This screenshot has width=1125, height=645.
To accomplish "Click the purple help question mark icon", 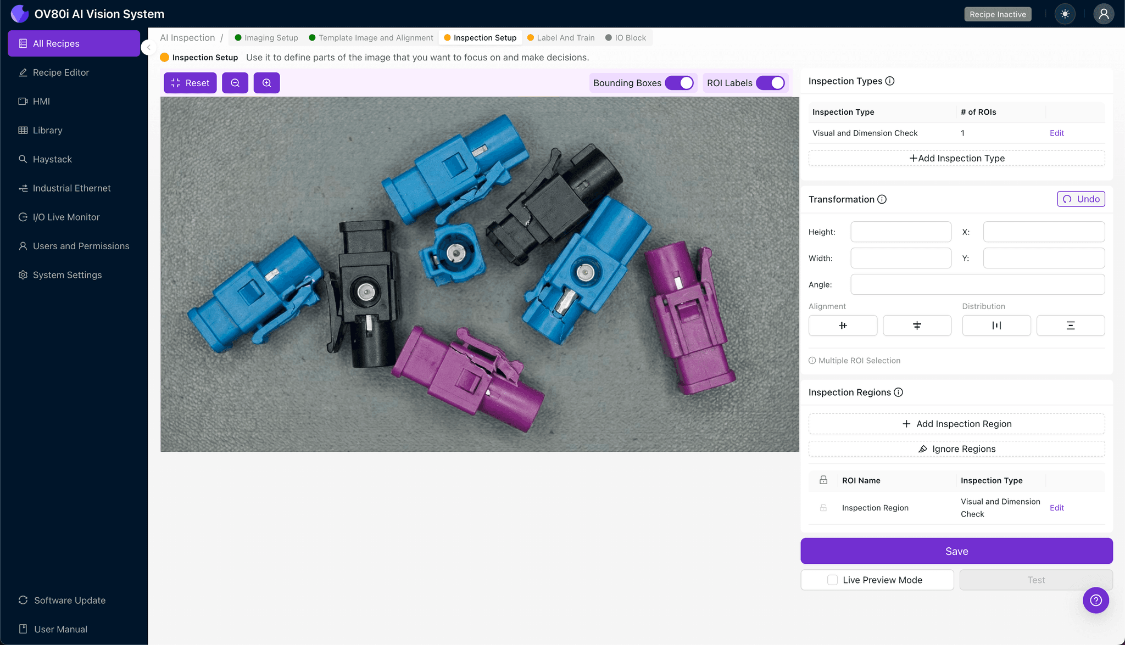I will (1095, 600).
